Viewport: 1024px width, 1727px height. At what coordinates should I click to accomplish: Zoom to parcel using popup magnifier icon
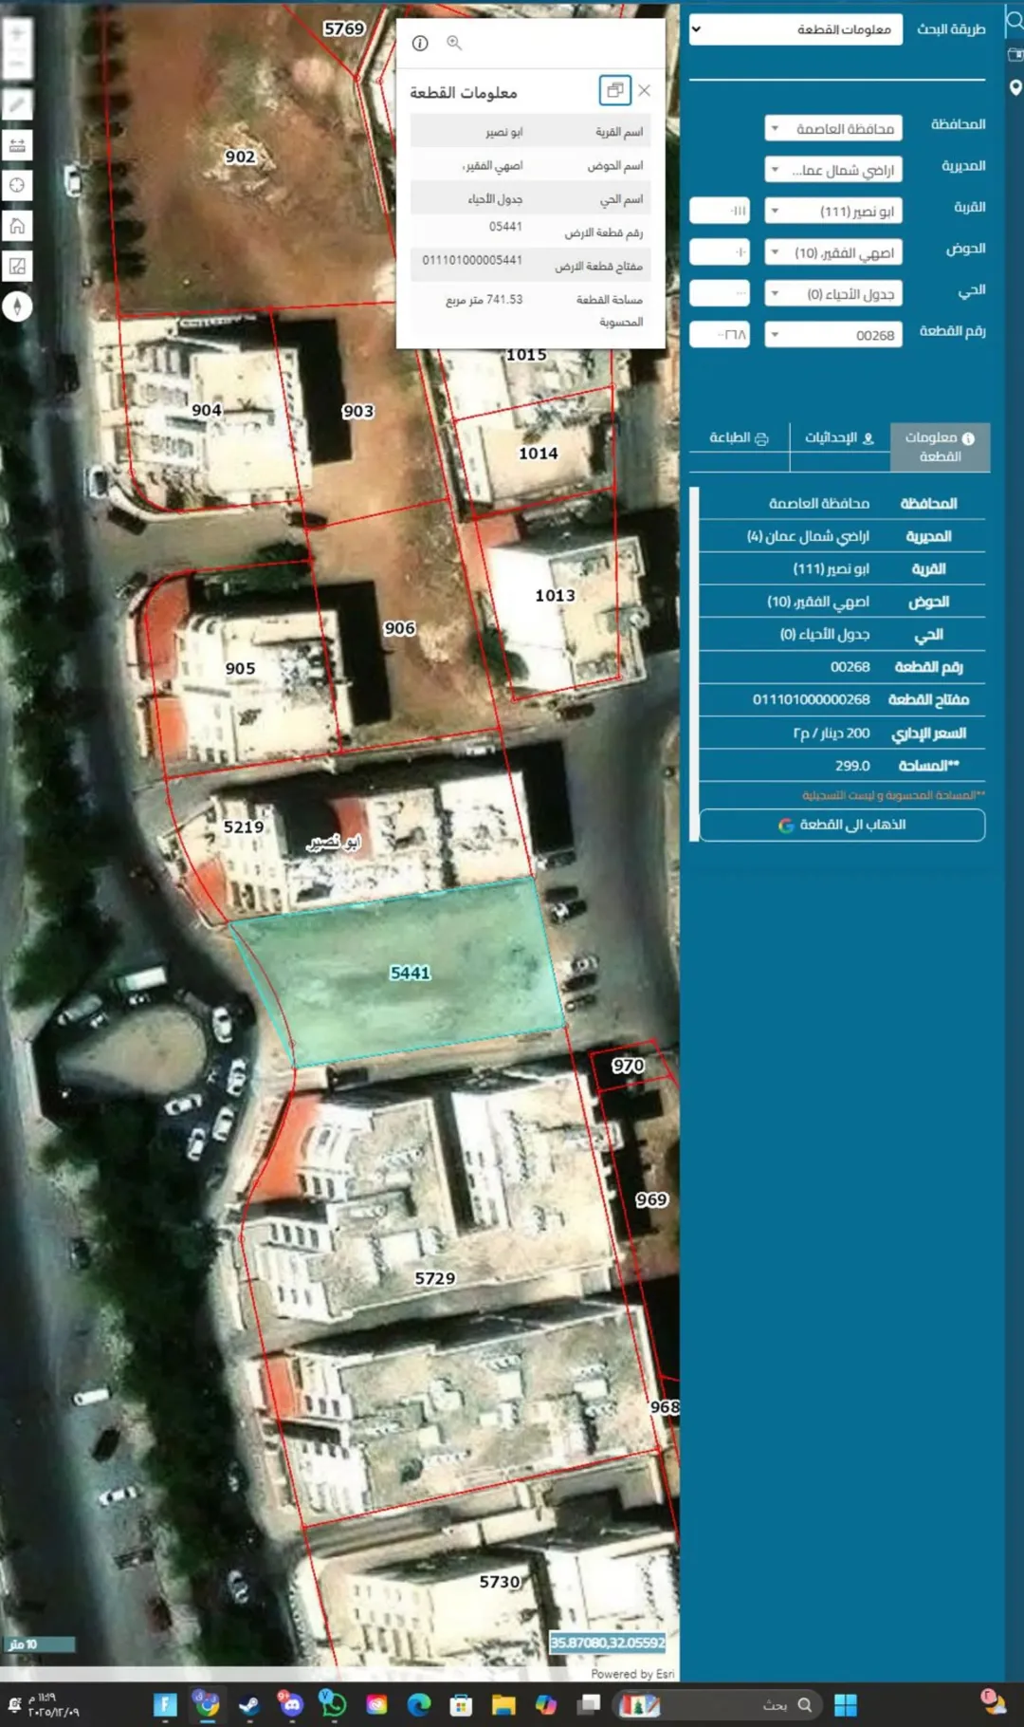click(x=454, y=43)
